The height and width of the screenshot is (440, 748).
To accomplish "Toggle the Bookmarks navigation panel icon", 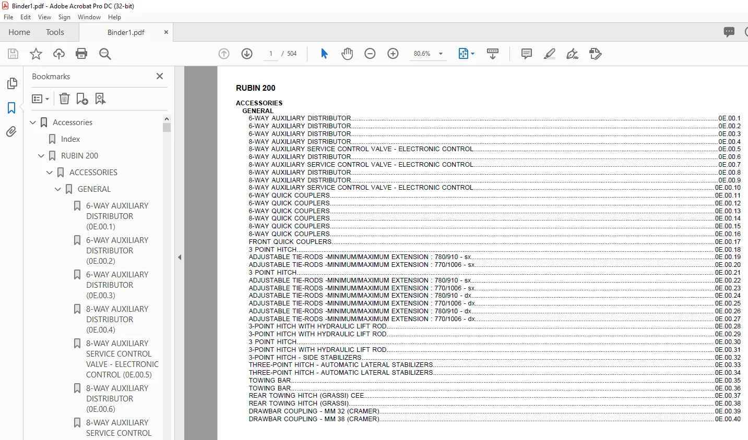I will pos(11,108).
